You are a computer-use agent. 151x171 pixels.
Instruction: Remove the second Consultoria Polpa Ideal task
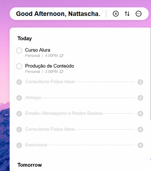tap(140, 130)
